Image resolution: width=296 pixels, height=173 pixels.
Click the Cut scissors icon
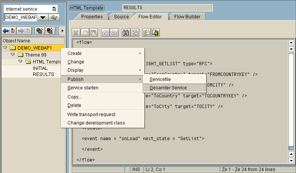pos(76,33)
